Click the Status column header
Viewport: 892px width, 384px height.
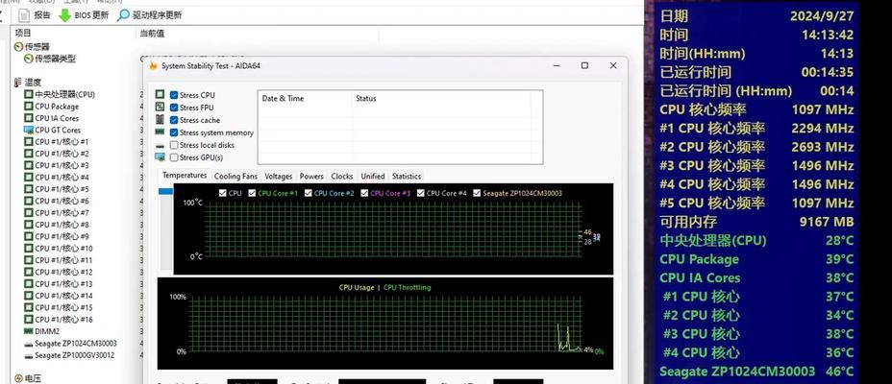[366, 98]
